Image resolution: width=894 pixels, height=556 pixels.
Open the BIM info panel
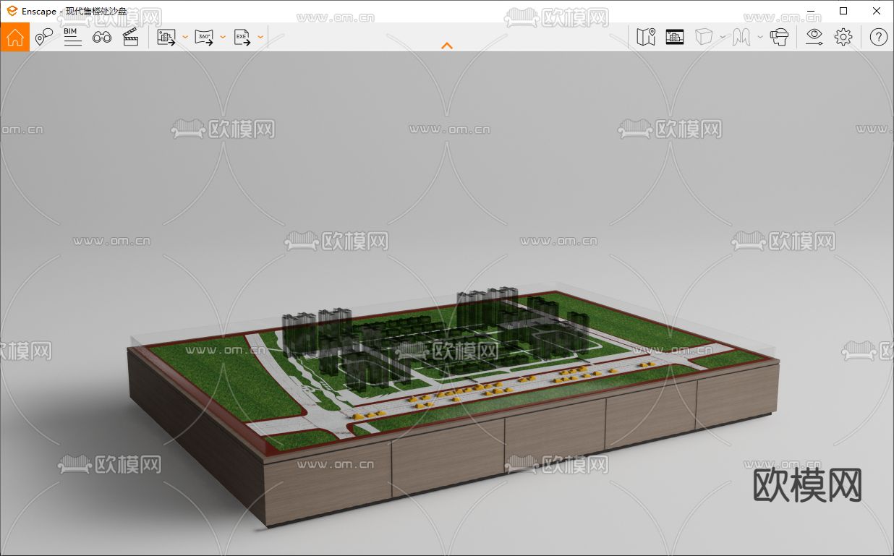tap(72, 37)
